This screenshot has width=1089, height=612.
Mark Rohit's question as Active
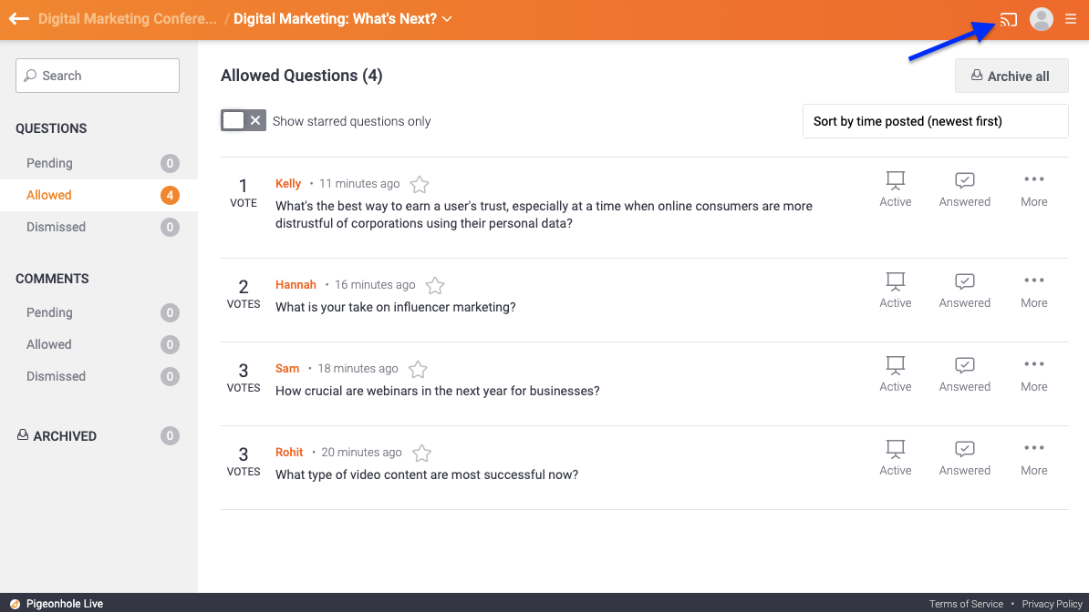pyautogui.click(x=895, y=458)
